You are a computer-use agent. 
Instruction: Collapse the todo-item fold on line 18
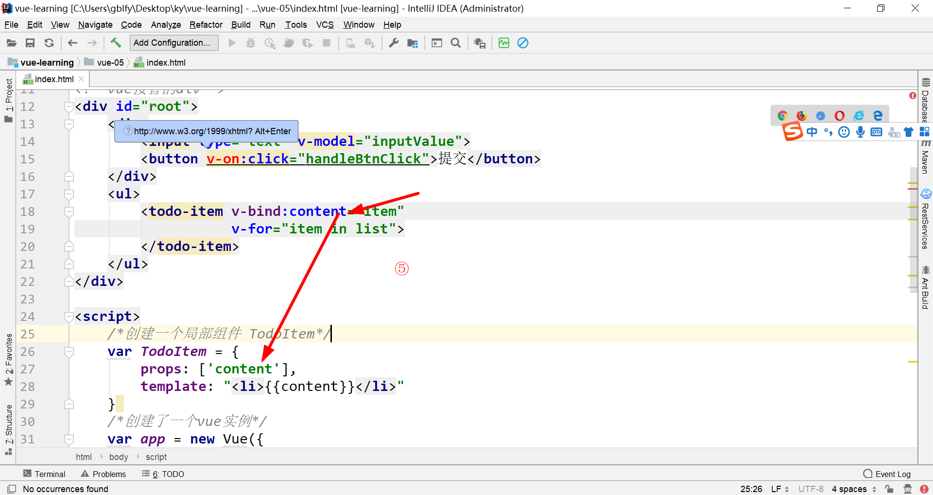69,212
